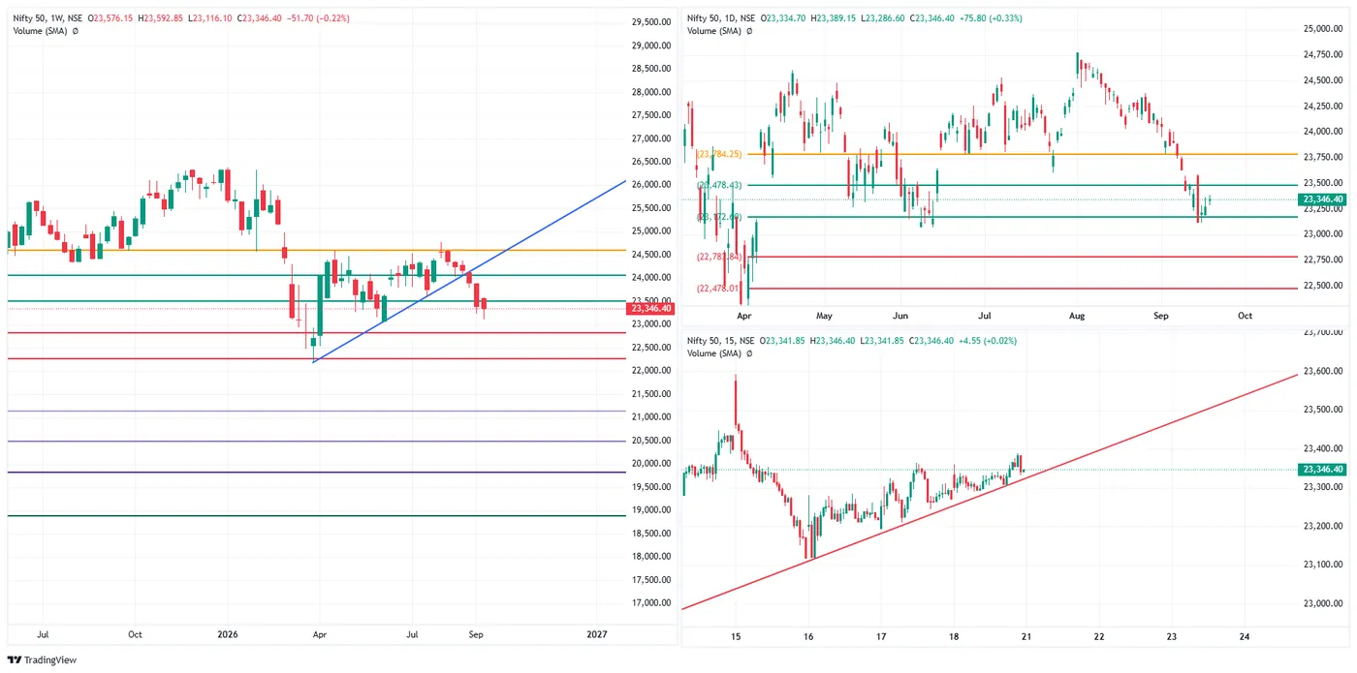Click 23,100.00 on the 15-minute price axis
1357x673 pixels.
click(1325, 565)
